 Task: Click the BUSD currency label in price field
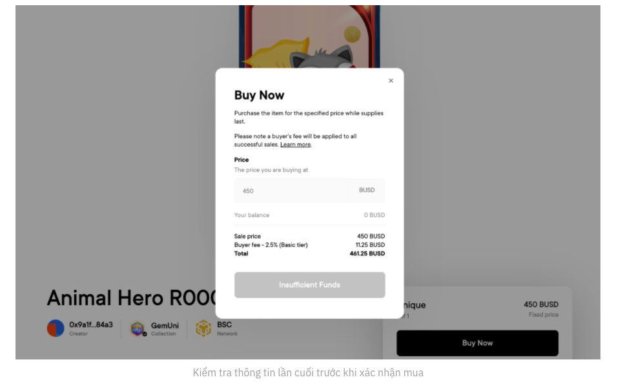tap(367, 190)
